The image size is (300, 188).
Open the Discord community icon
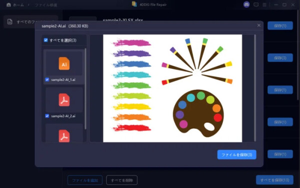point(246,5)
